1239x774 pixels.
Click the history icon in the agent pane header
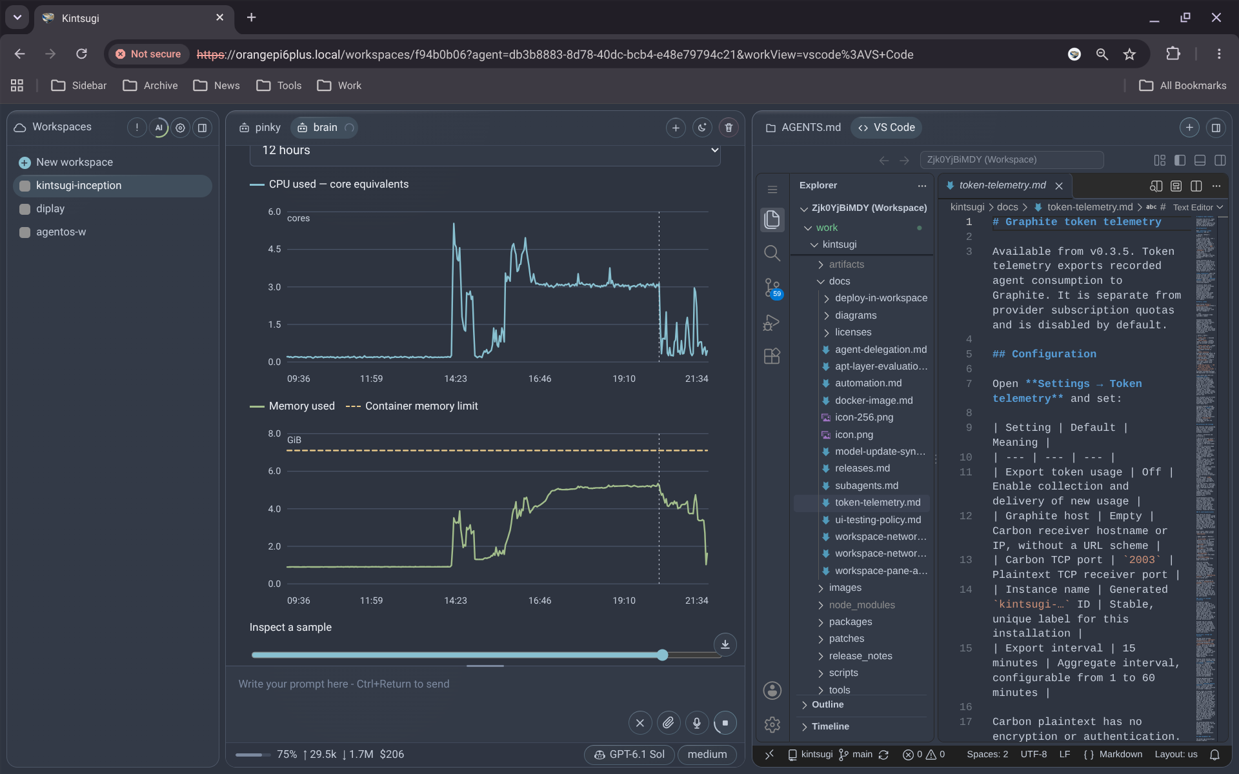pos(702,128)
